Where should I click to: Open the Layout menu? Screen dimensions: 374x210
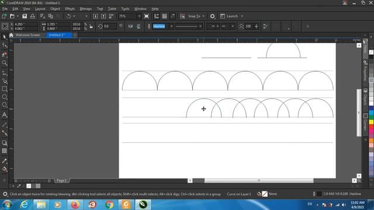[40, 9]
